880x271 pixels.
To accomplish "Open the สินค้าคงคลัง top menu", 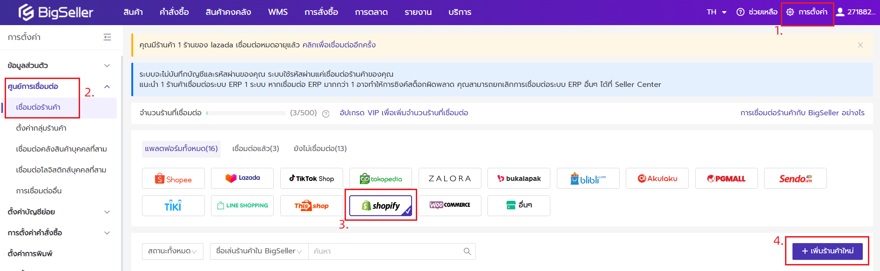I will [228, 12].
